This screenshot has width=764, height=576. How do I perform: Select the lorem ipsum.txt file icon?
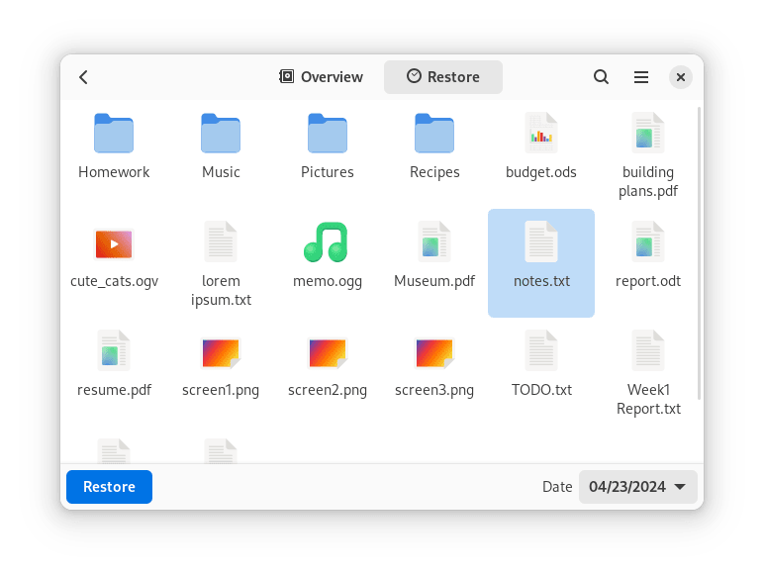point(221,241)
